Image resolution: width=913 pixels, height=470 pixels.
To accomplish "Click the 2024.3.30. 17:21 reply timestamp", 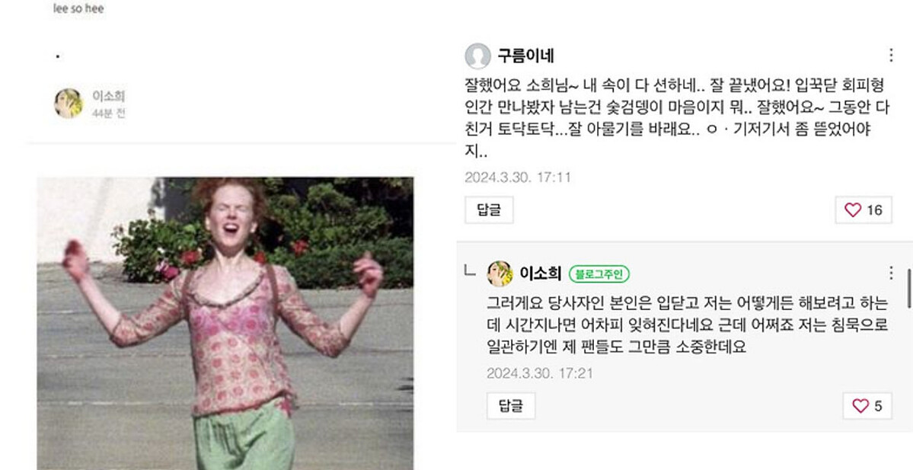I will pyautogui.click(x=540, y=373).
